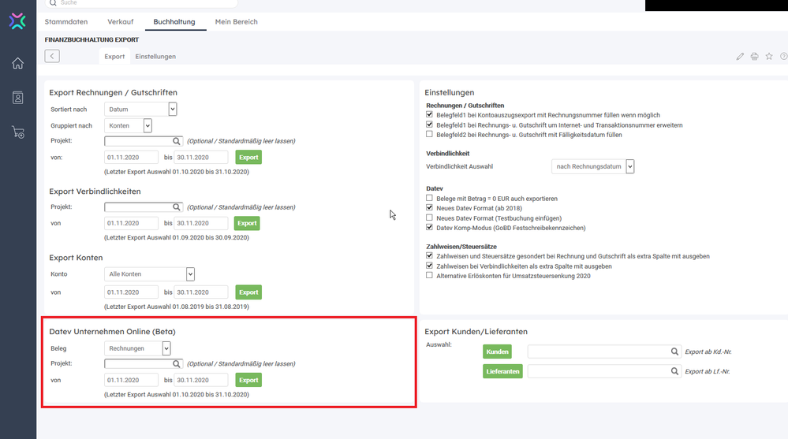Image resolution: width=788 pixels, height=439 pixels.
Task: Enable Belegfeld2 mit Fälligkeitsdatum füllen checkbox
Action: click(430, 135)
